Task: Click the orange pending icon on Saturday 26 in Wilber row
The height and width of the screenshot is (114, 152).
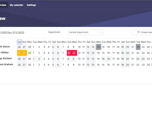Action: point(19,53)
